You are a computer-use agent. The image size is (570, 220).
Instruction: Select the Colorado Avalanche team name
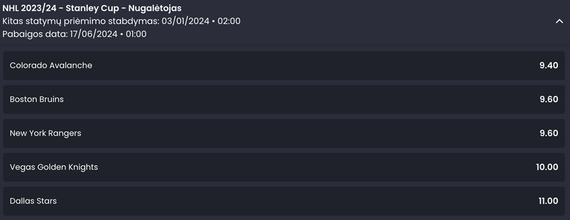51,66
